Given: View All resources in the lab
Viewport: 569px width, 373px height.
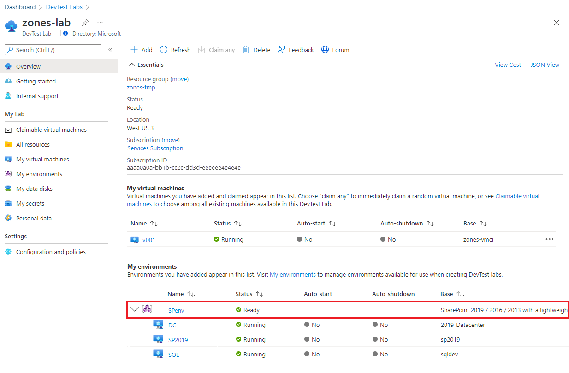Looking at the screenshot, I should pos(33,144).
